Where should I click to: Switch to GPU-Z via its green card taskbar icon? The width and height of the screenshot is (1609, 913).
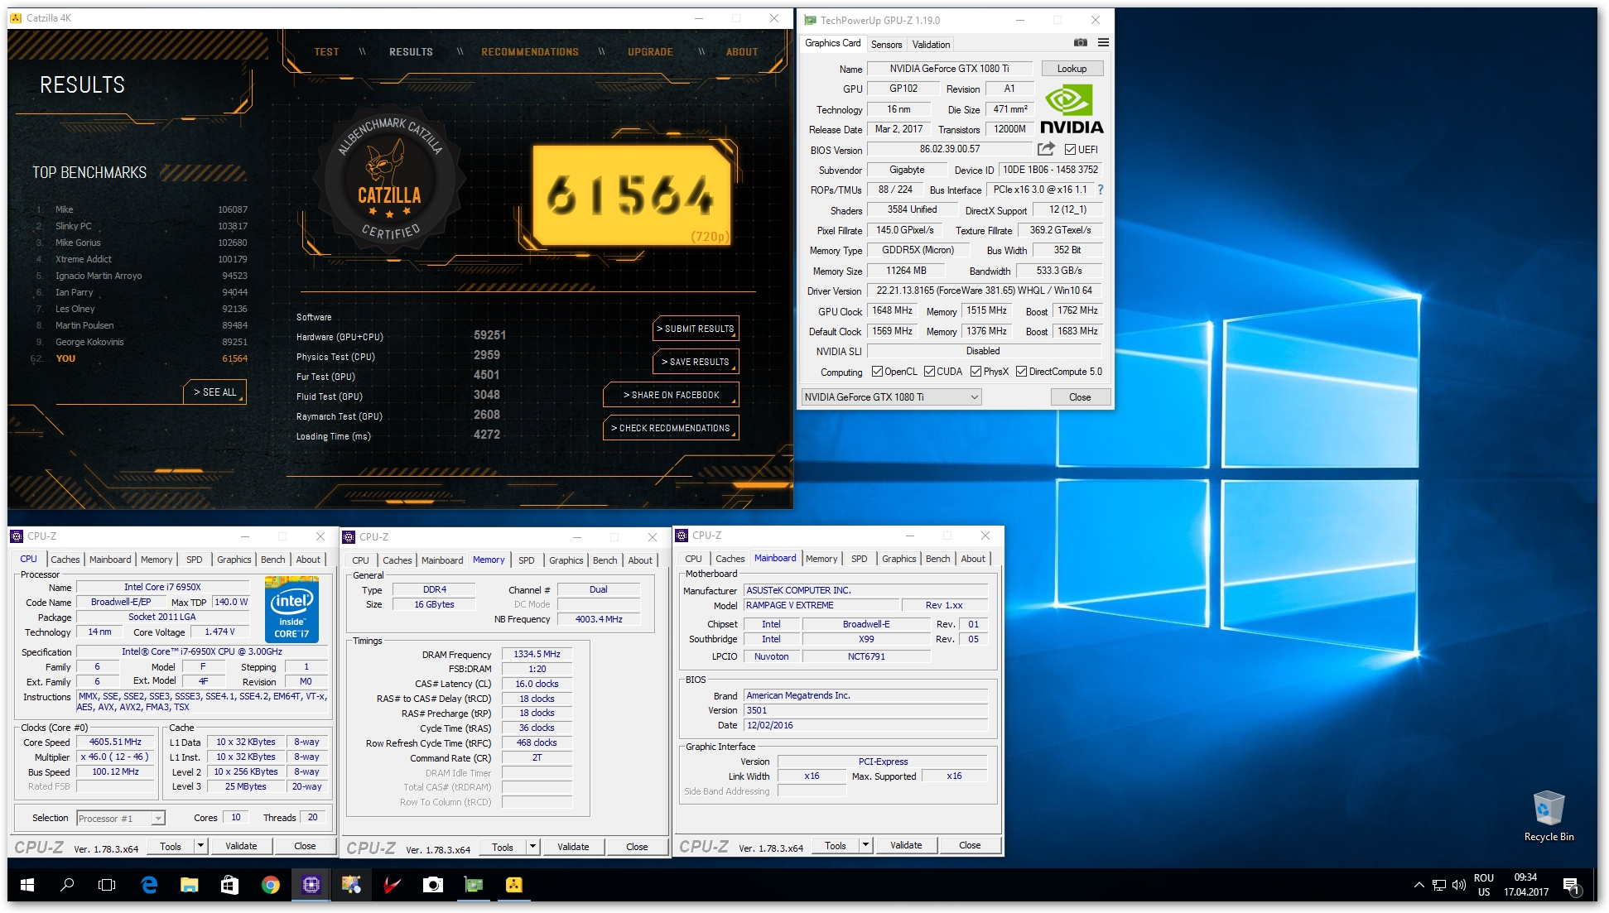pyautogui.click(x=473, y=885)
